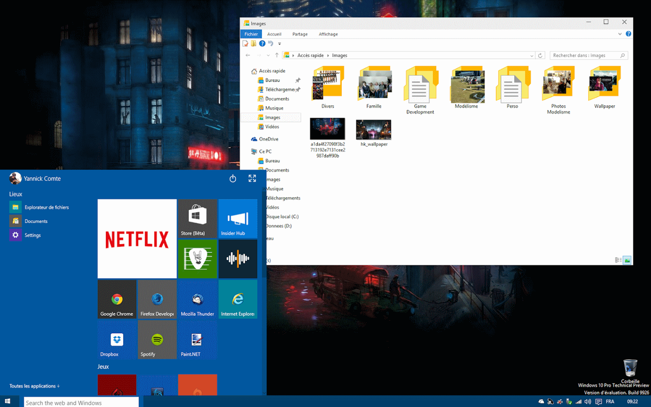Launch Firefox Developer tile
Viewport: 651px width, 407px height.
(x=157, y=299)
